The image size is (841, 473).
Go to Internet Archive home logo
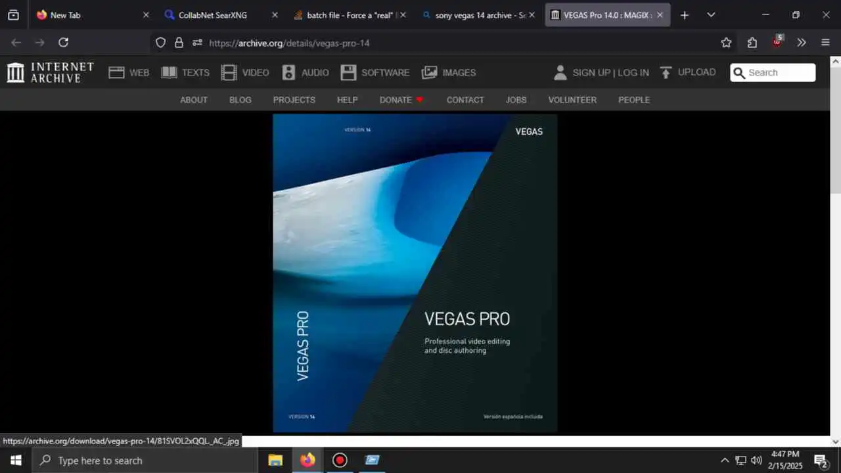pyautogui.click(x=51, y=72)
